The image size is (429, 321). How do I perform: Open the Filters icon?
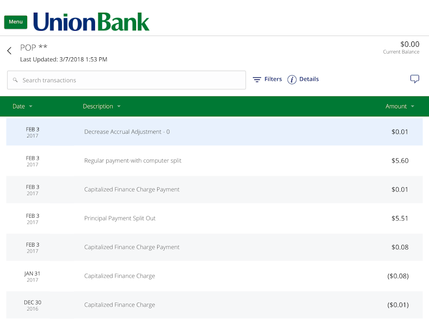click(x=256, y=79)
